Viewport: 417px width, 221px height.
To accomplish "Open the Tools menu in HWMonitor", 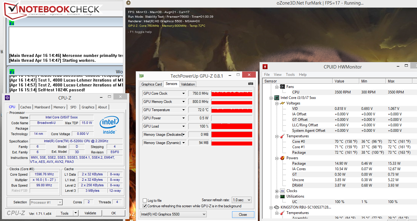I will click(290, 75).
